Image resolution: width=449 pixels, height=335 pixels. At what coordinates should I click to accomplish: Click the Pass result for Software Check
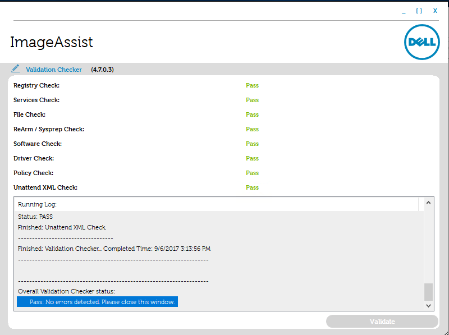click(252, 144)
